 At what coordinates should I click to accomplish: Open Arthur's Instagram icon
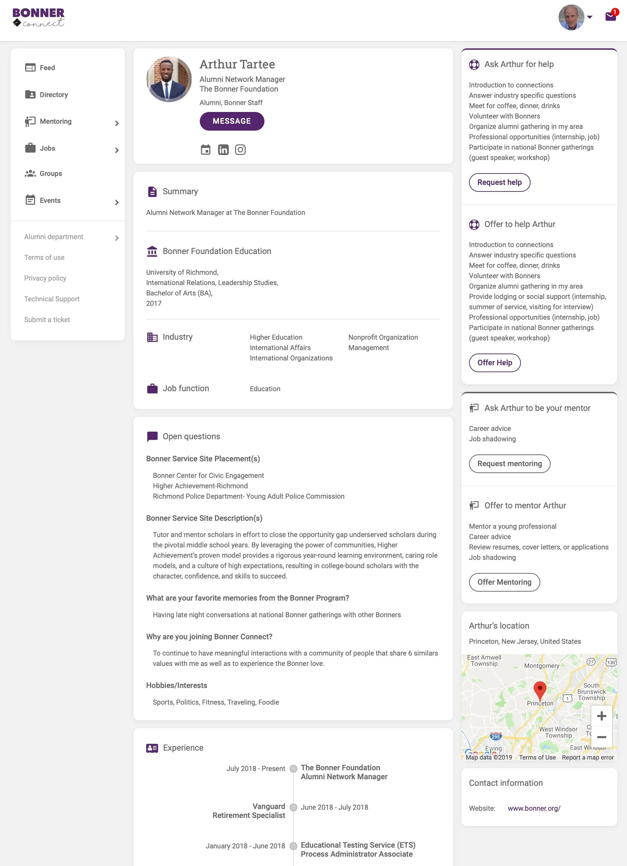tap(240, 150)
